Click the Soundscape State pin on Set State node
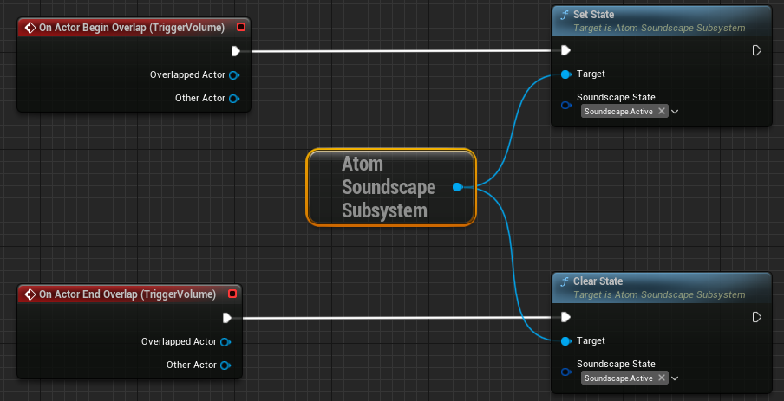 565,105
